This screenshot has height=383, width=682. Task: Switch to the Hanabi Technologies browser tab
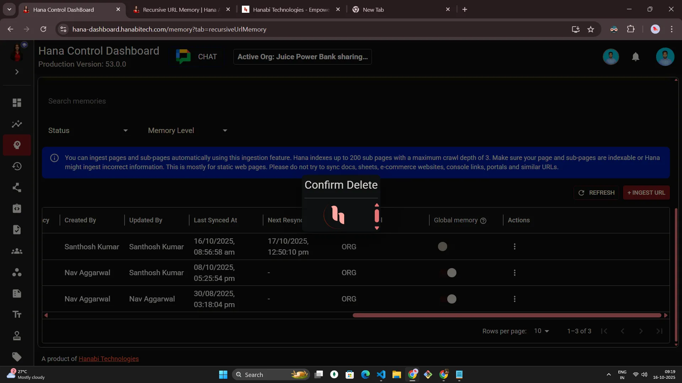(291, 10)
